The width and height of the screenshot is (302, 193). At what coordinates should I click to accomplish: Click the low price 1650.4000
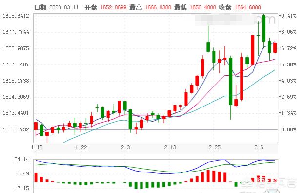[203, 7]
